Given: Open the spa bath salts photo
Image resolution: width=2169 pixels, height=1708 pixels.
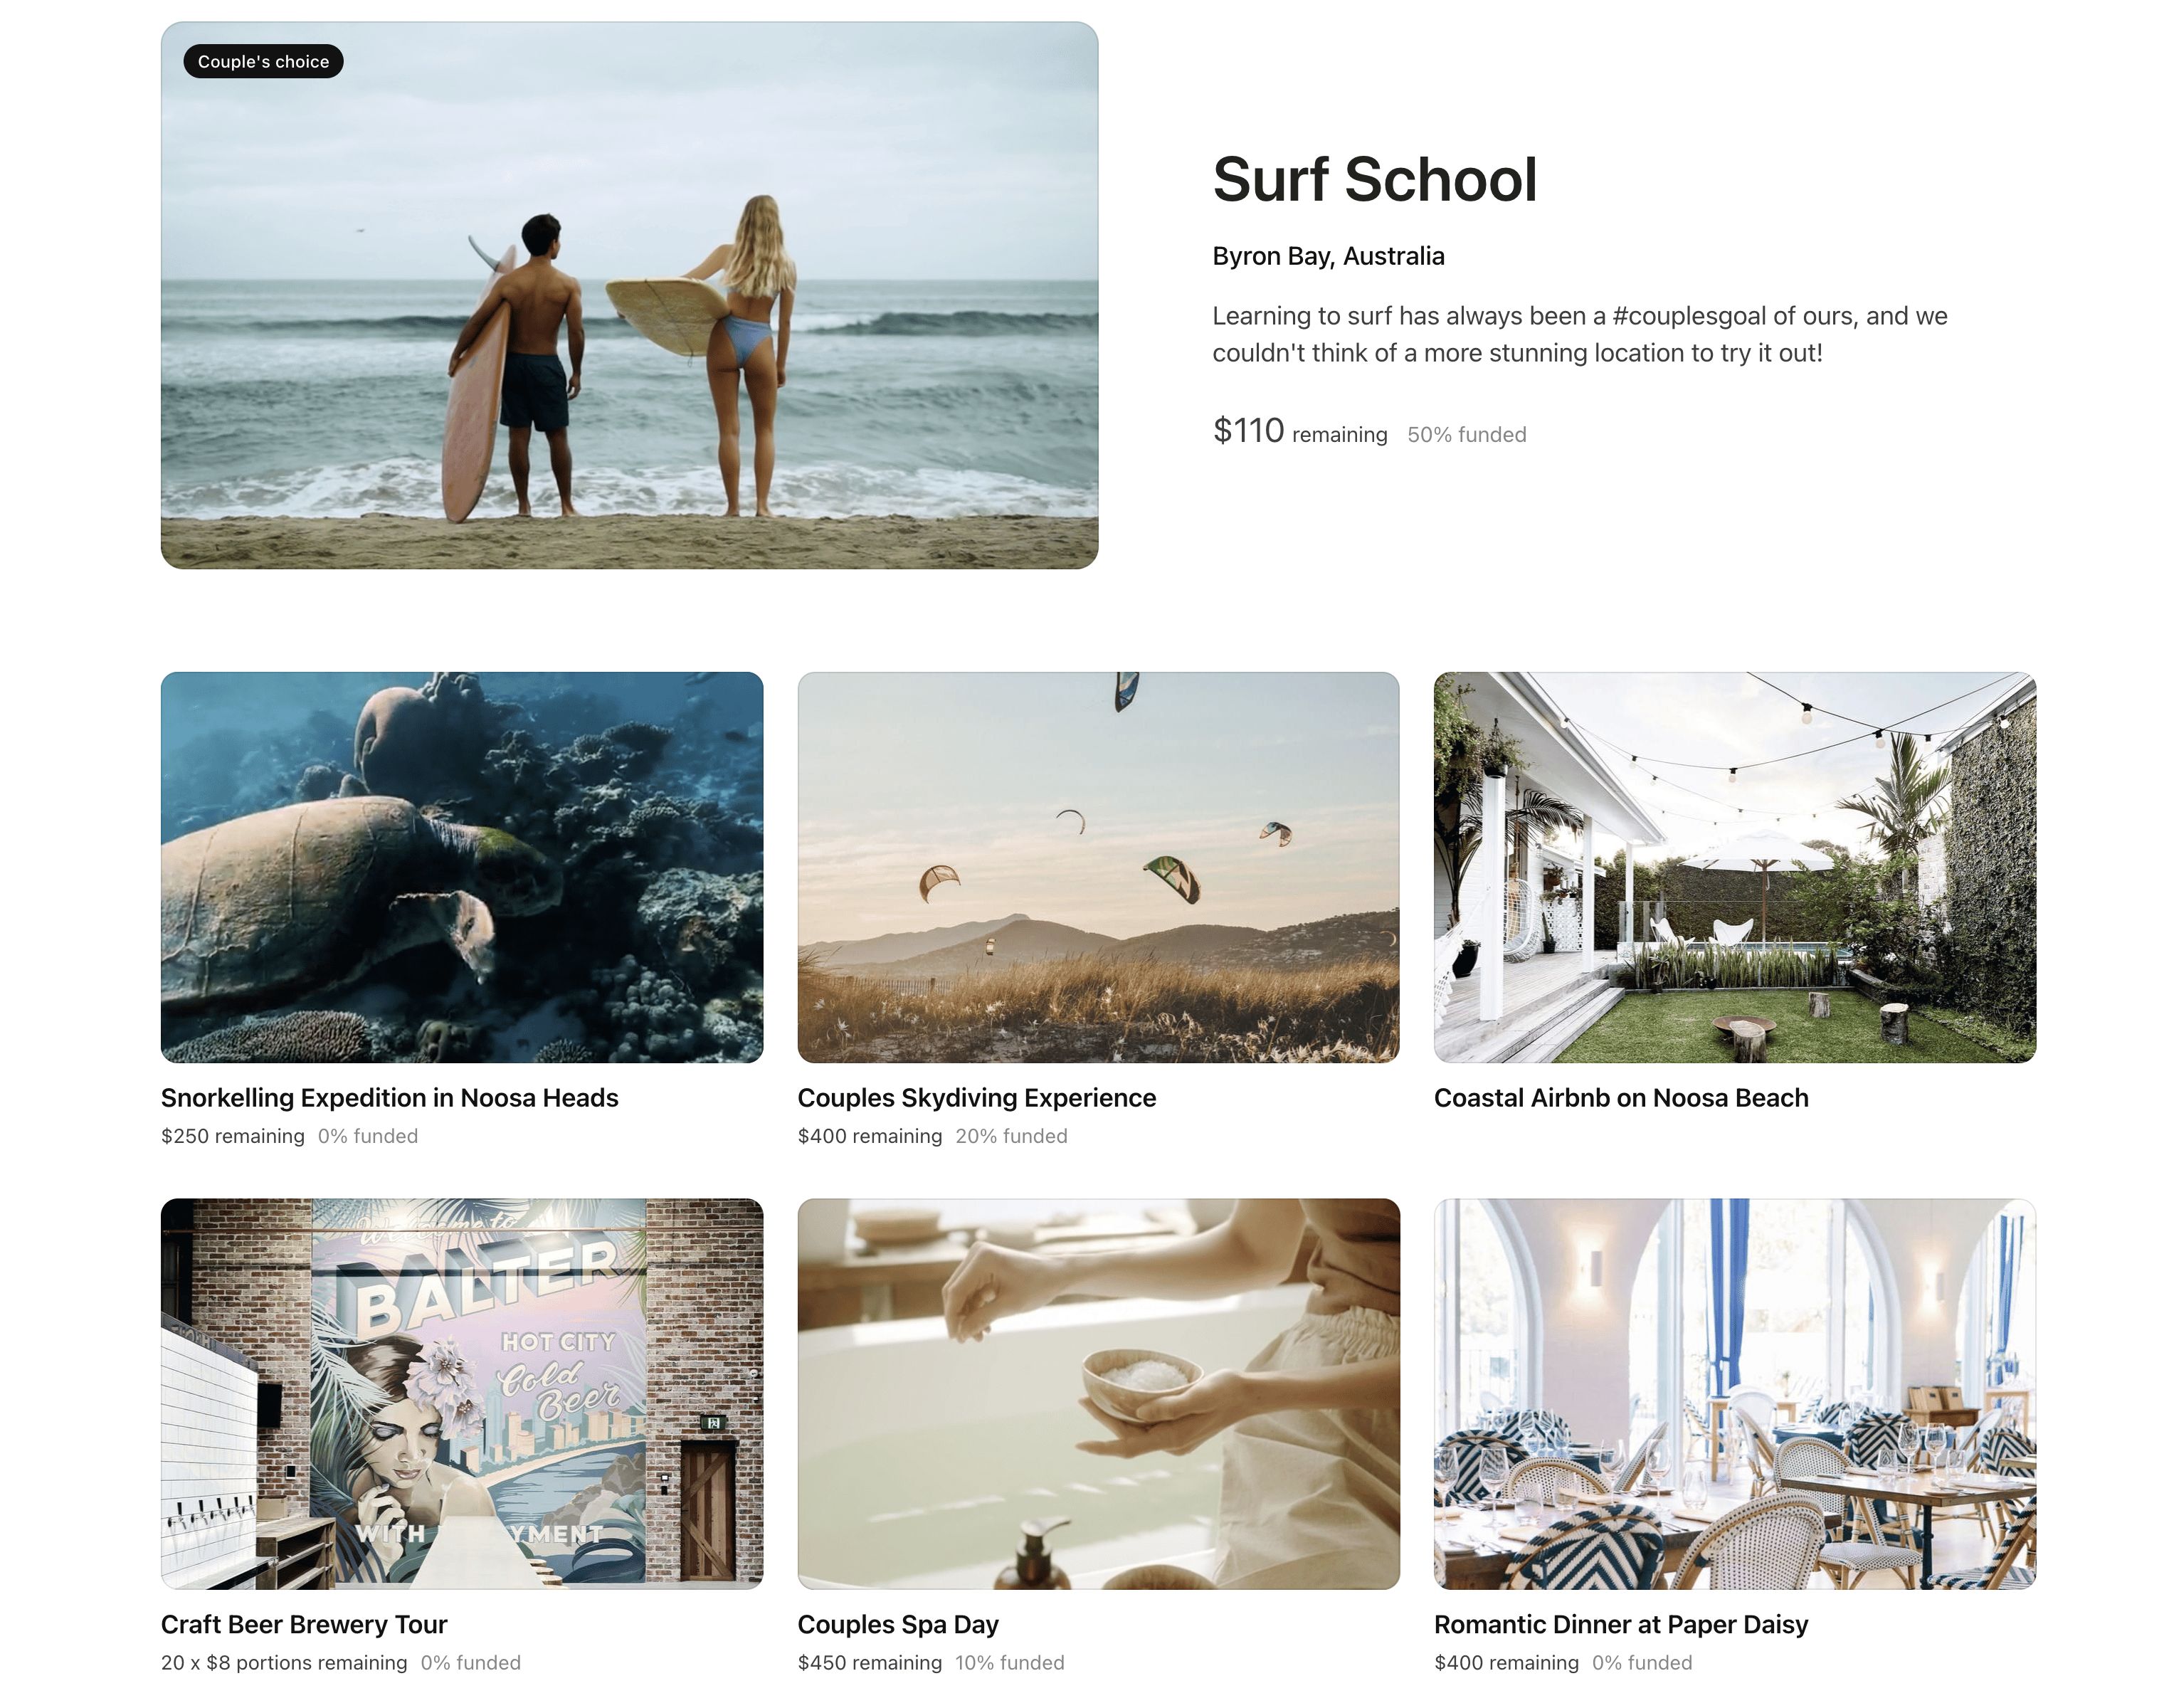Looking at the screenshot, I should click(1098, 1393).
